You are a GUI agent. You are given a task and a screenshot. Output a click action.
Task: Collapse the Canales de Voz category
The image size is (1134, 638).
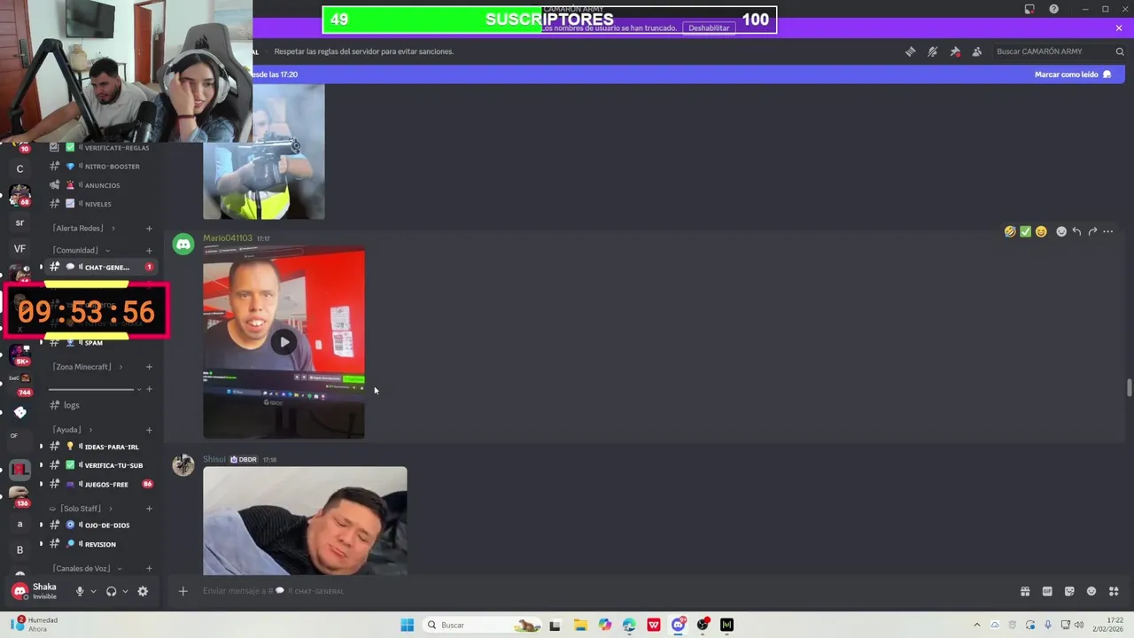(x=87, y=568)
